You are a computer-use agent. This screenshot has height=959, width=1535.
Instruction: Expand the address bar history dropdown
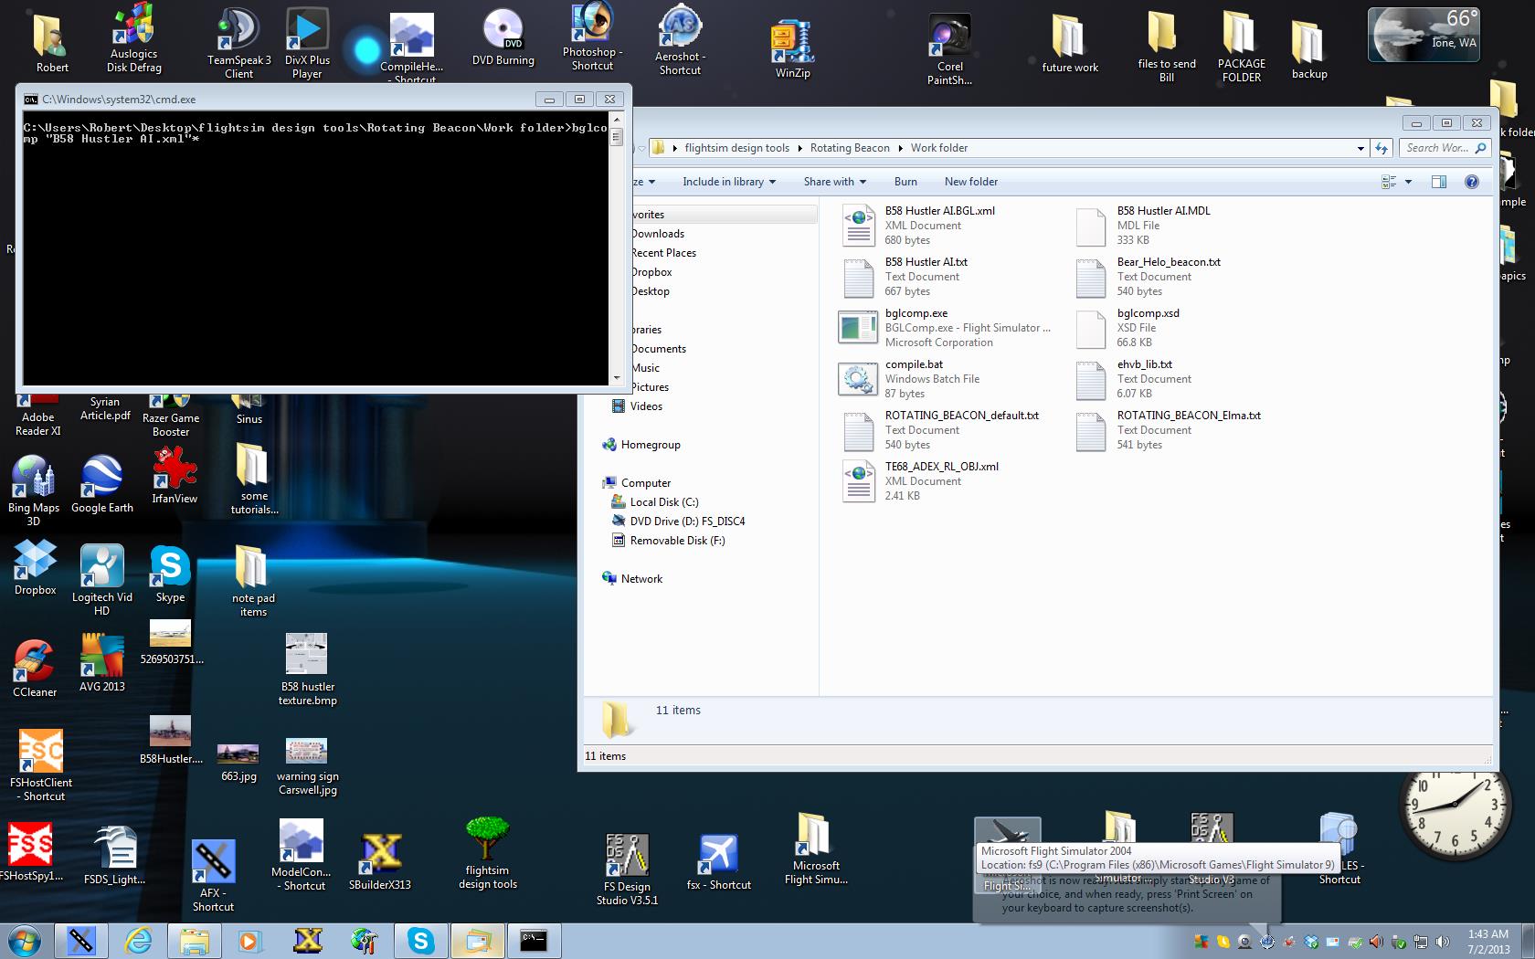[x=1360, y=148]
